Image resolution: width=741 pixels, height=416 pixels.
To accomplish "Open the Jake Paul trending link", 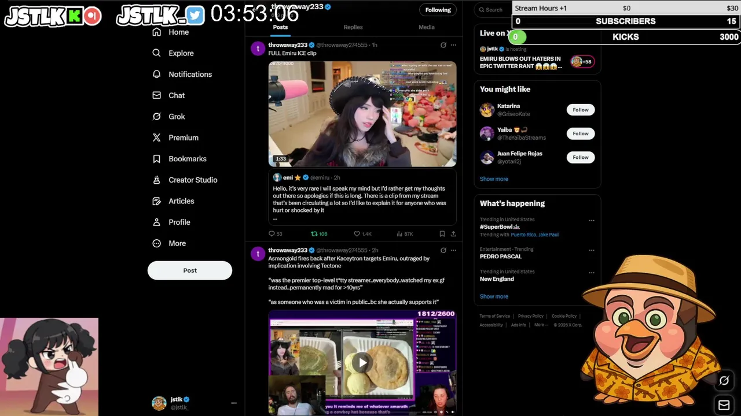I will click(x=549, y=235).
